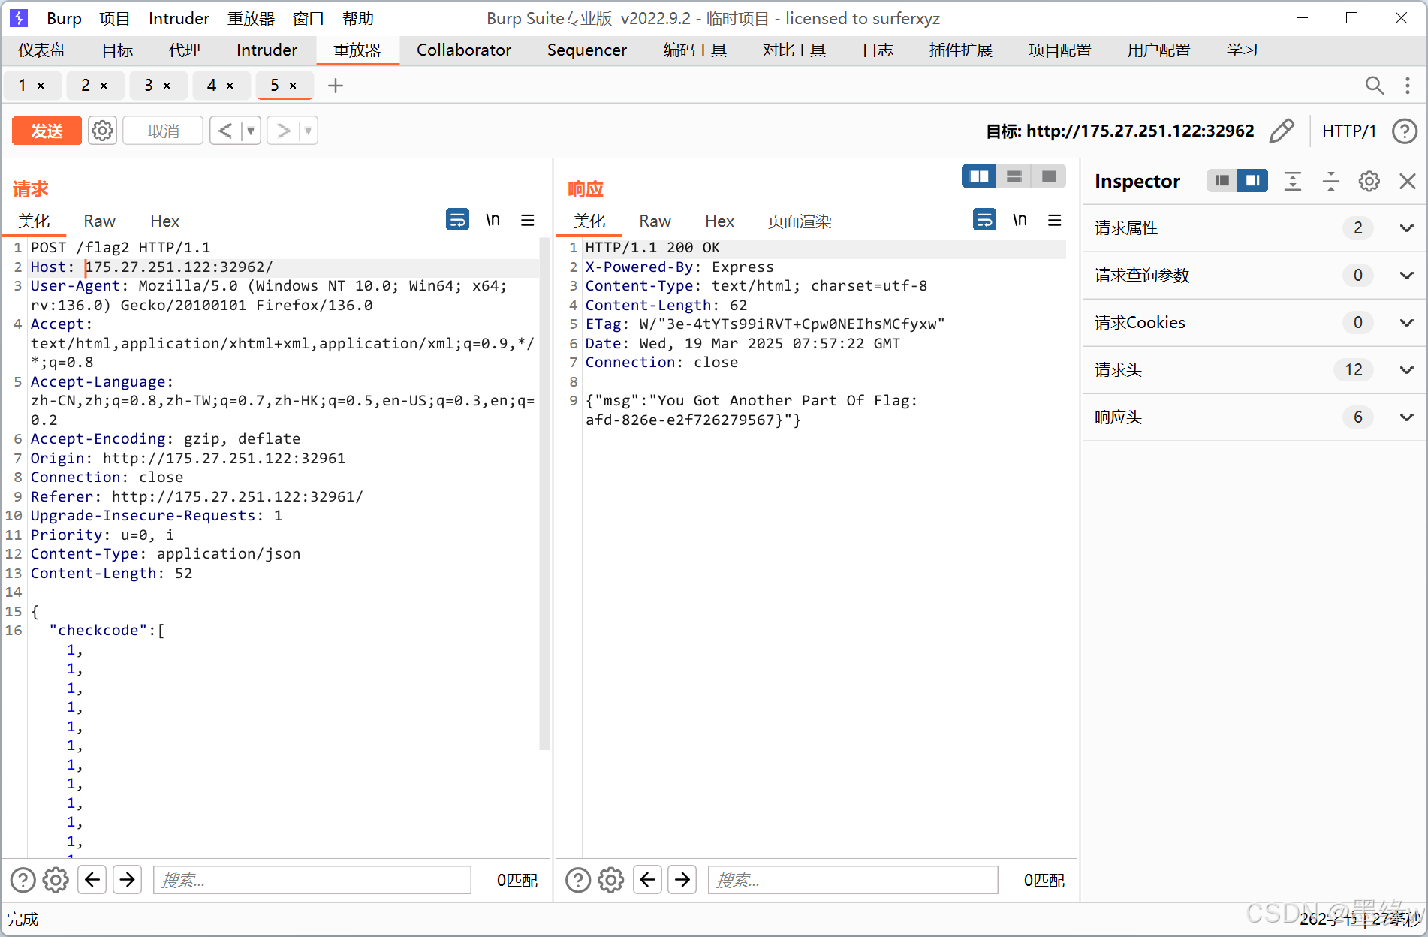Switch response view to 页面渲染 render
Screen dimensions: 1428x937
800,221
